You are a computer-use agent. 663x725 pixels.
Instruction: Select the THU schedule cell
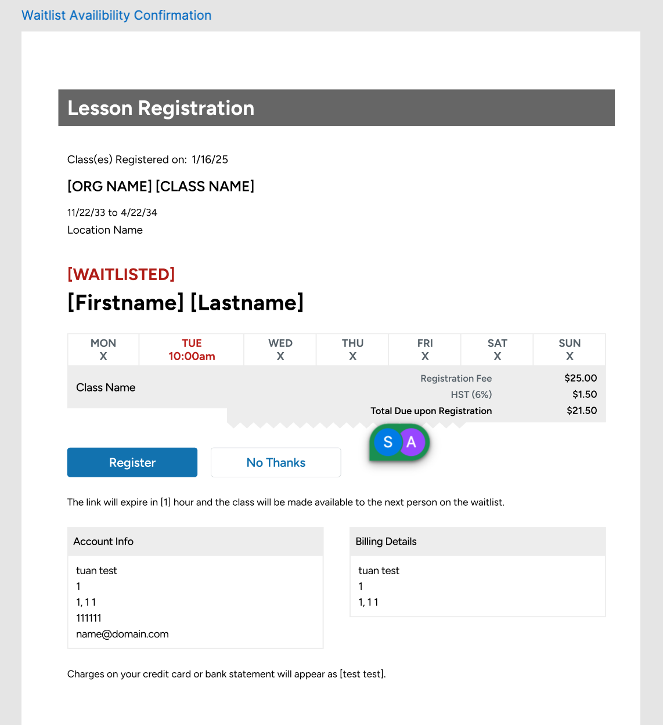352,350
